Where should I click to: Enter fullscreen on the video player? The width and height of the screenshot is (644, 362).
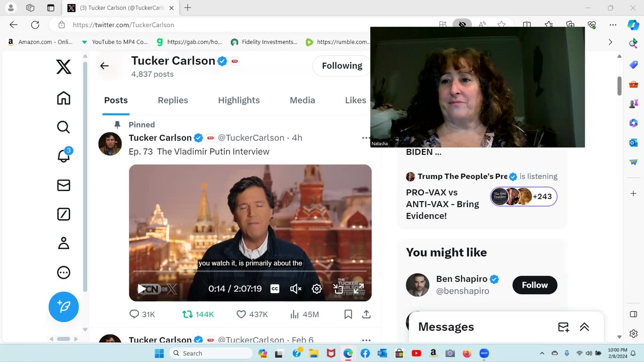(x=359, y=289)
